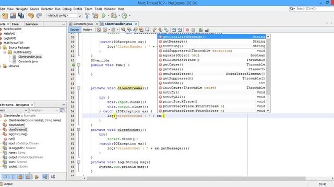Image resolution: width=334 pixels, height=187 pixels.
Task: Click the Shift Line Left editor icon
Action: click(174, 30)
